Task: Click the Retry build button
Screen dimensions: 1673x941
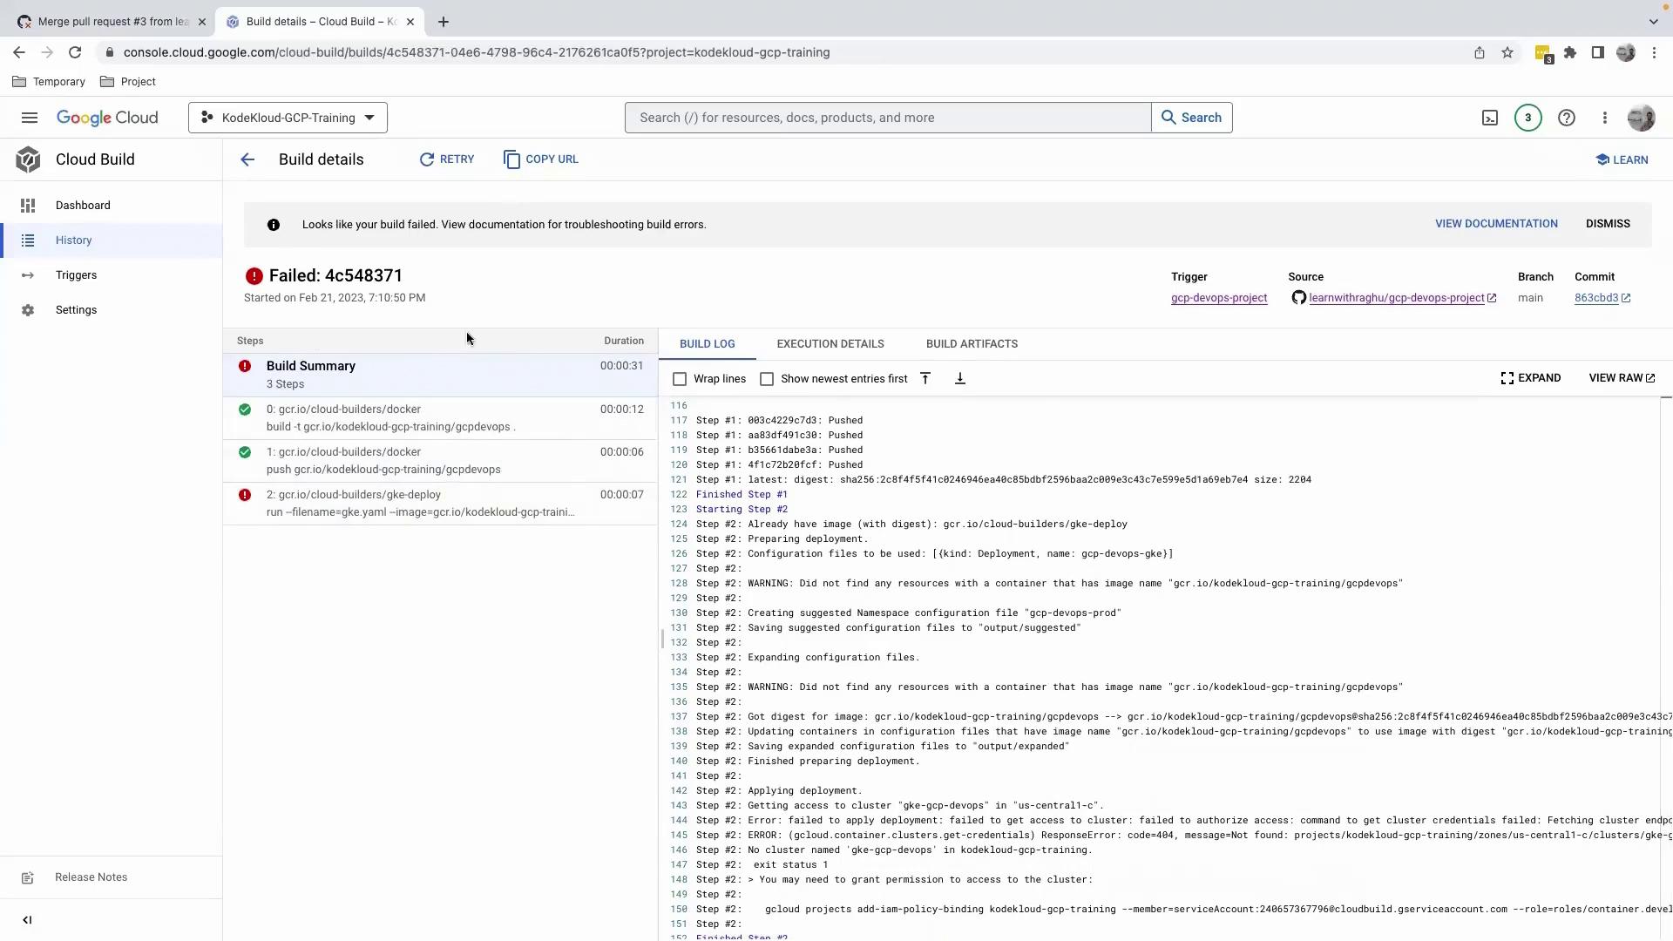Action: click(447, 159)
